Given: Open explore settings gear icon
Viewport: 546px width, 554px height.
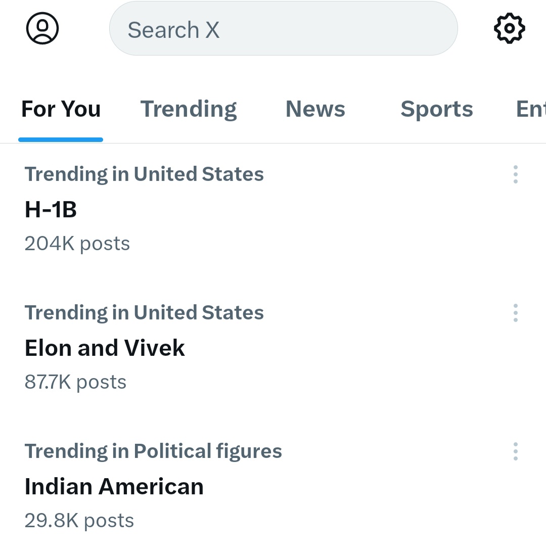Looking at the screenshot, I should 509,28.
